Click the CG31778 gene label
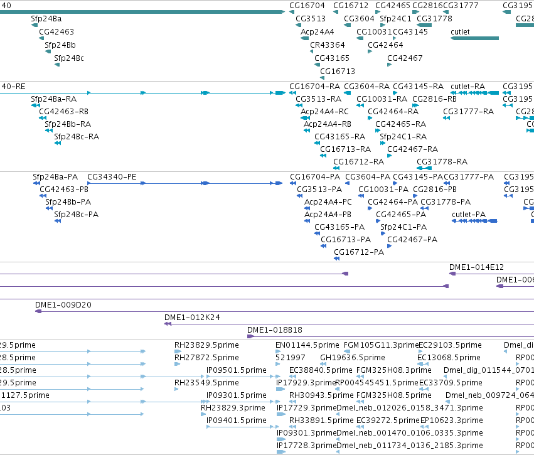This screenshot has height=455, width=534. click(x=434, y=19)
